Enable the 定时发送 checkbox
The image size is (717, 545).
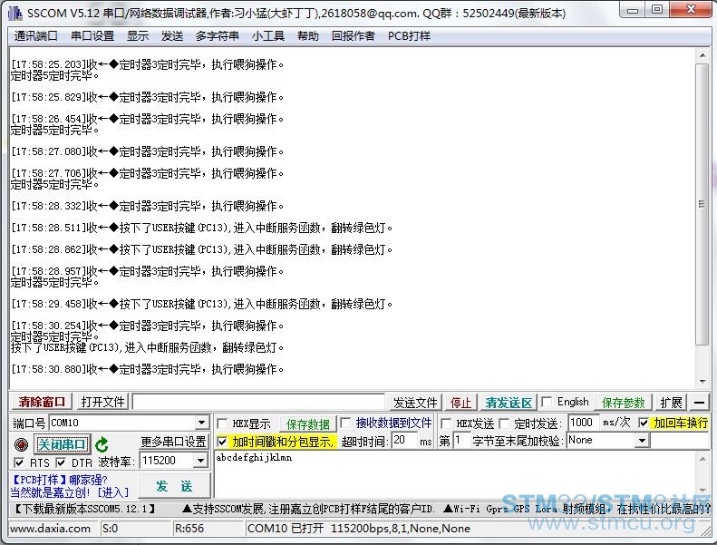(504, 423)
